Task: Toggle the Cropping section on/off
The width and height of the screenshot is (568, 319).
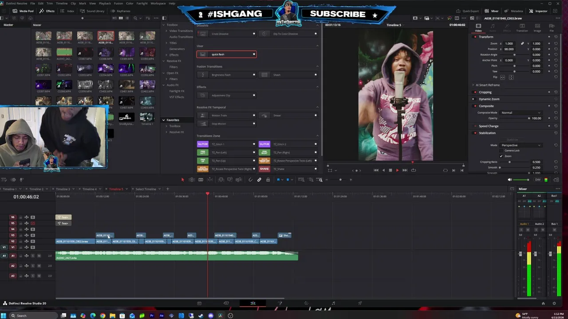Action: [x=475, y=92]
